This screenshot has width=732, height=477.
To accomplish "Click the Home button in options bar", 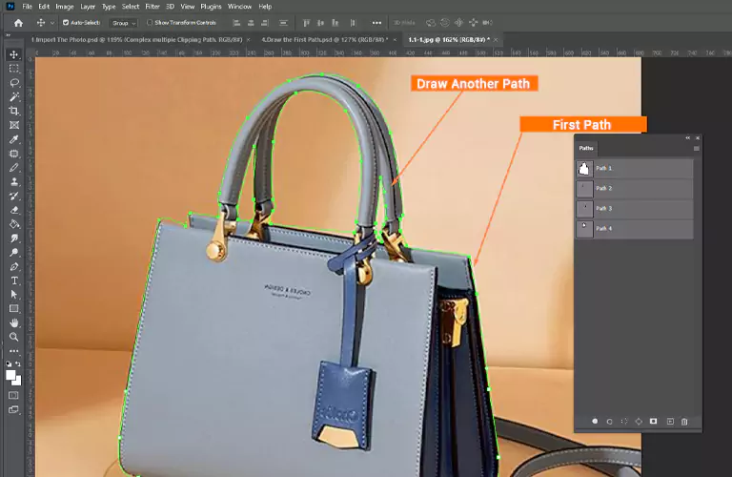I will click(x=18, y=22).
